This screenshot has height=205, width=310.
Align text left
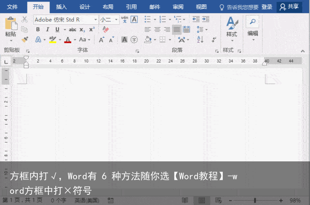point(147,30)
